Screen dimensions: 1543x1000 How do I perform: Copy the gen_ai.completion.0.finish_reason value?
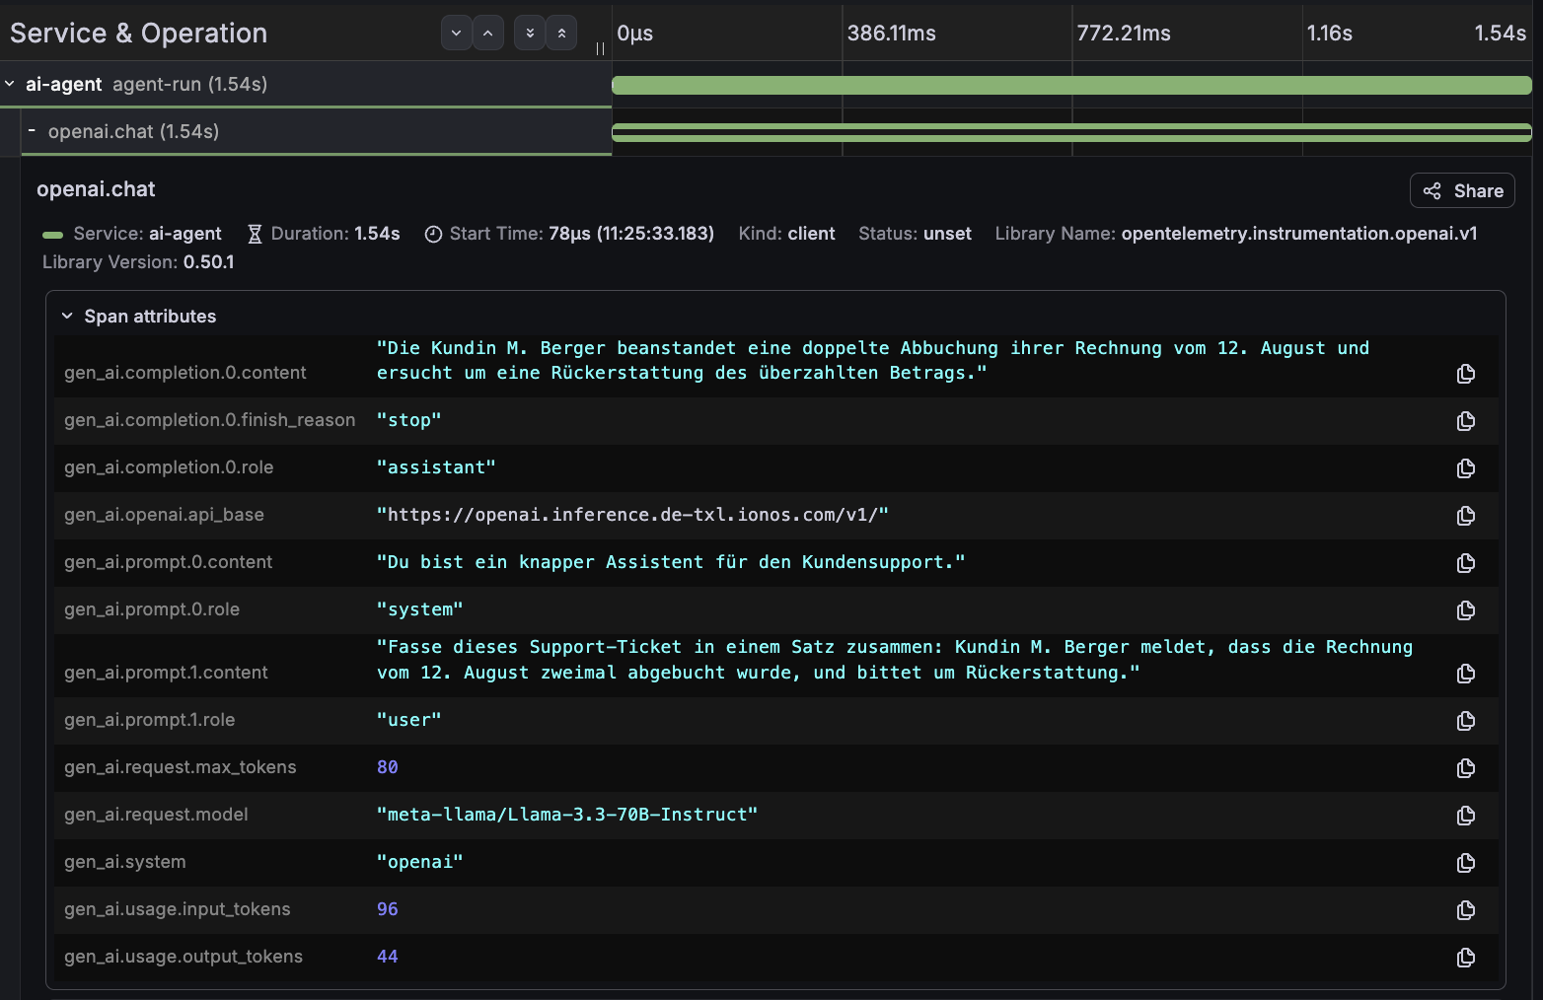1466,421
